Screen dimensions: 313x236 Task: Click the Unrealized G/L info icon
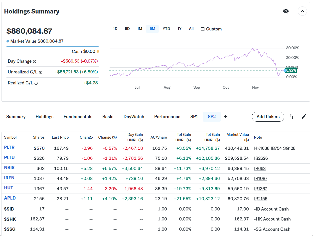tap(40, 72)
